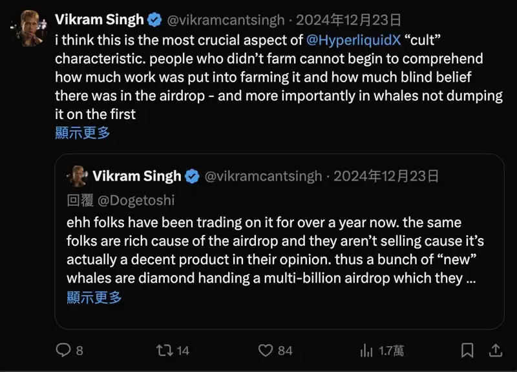
Task: Bookmark this tweet
Action: click(467, 350)
